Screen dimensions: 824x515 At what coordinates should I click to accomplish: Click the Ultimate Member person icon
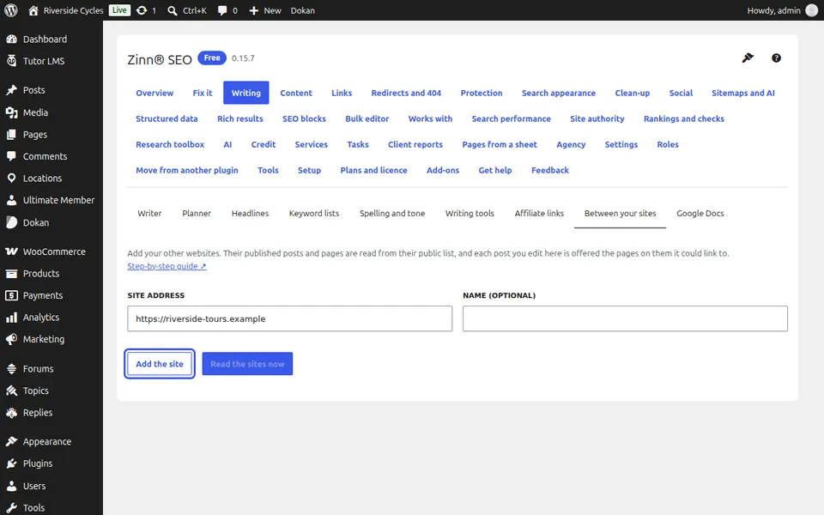tap(11, 200)
